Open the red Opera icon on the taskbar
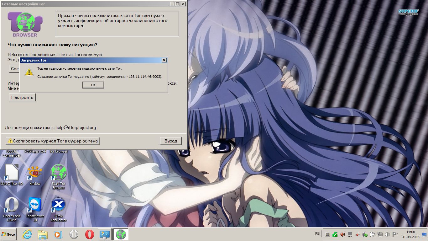The width and height of the screenshot is (428, 241). pos(89,234)
